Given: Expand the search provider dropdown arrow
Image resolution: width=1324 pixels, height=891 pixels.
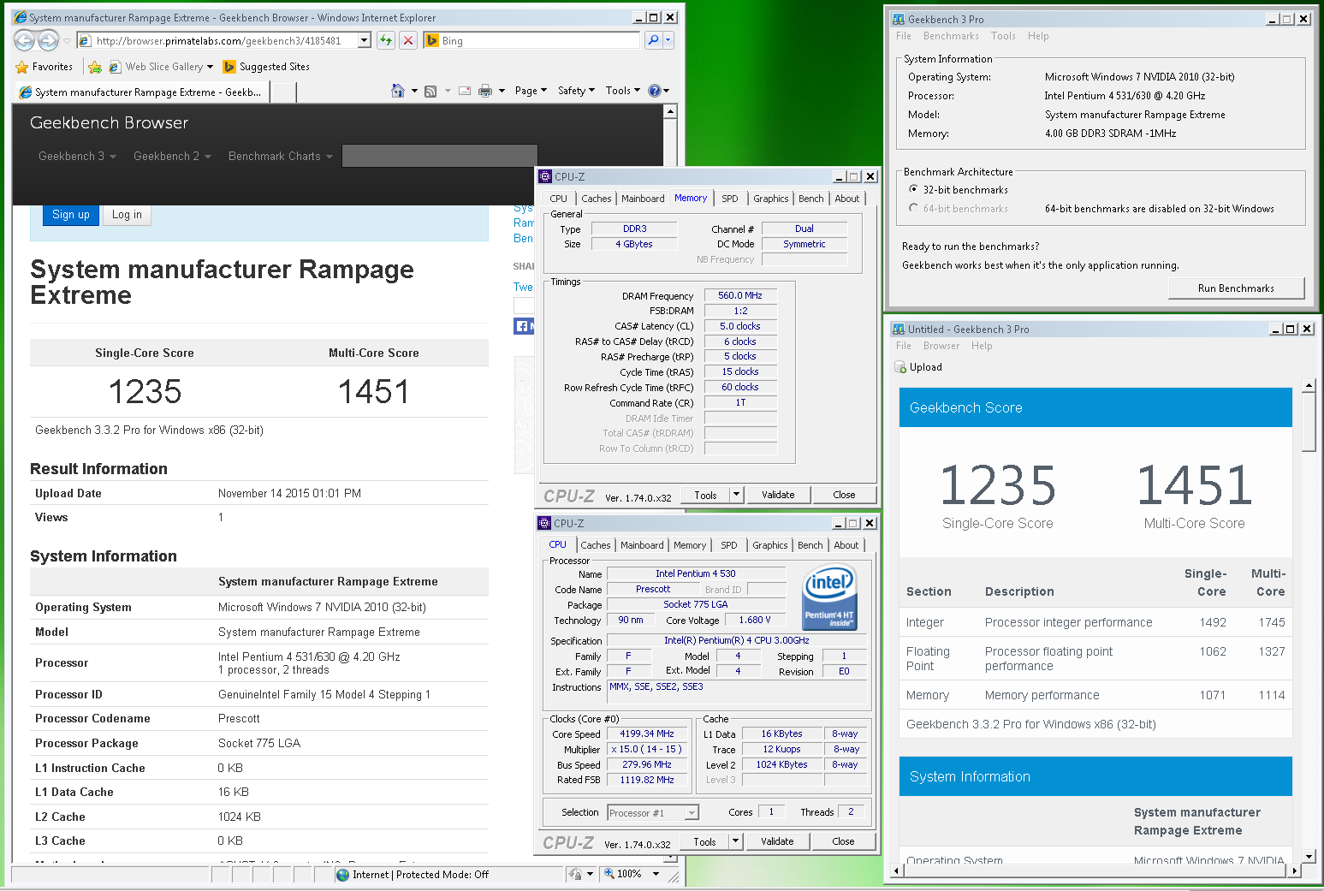Looking at the screenshot, I should tap(668, 40).
